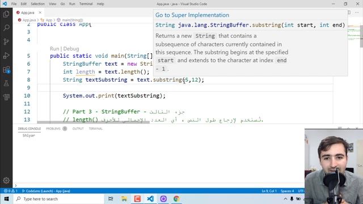Screen dimensions: 363x204
Task: Click the Split Editor icon
Action: (349, 12)
